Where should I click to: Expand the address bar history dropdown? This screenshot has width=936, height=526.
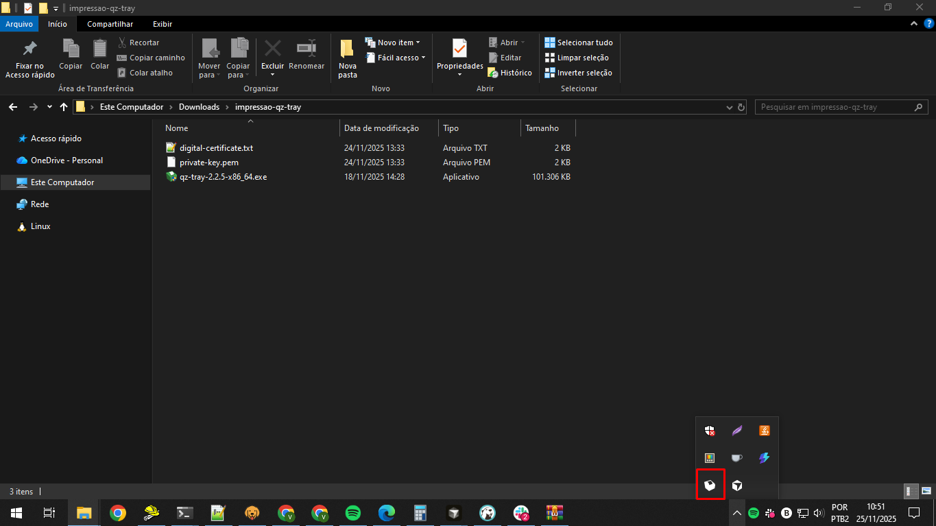(730, 108)
